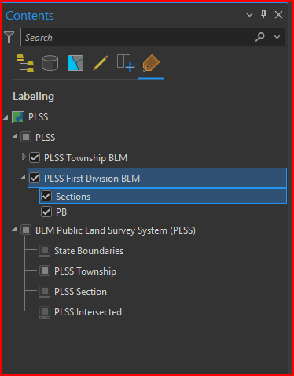Select the List By Labeling tag icon
The height and width of the screenshot is (376, 294).
pos(151,63)
